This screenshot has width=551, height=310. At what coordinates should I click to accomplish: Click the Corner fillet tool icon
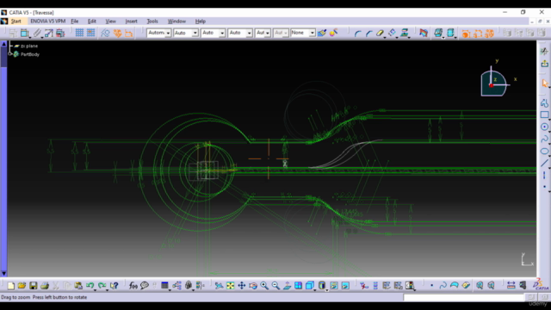click(358, 33)
